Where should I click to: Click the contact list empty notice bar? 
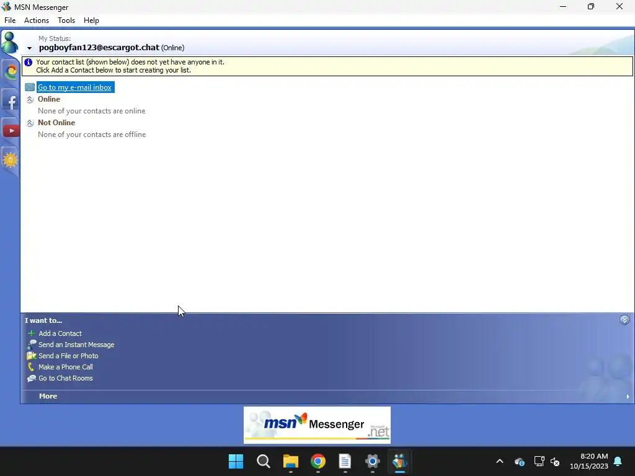(x=327, y=66)
